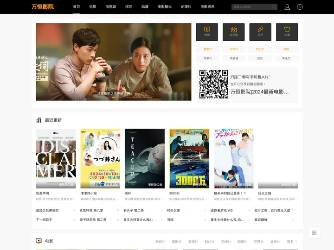Go to the 电视剧 nav tab
Viewport: 334px width, 250px height.
(111, 7)
